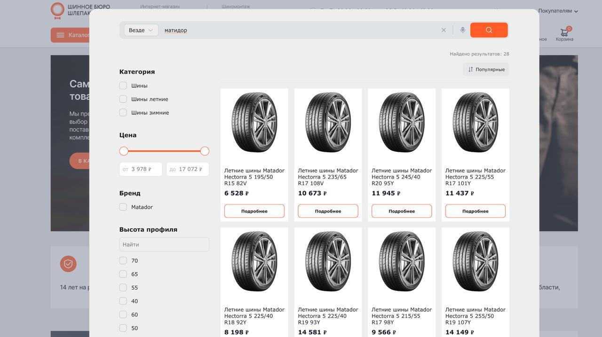Select profile height 50 checkbox
602x337 pixels.
[x=123, y=328]
